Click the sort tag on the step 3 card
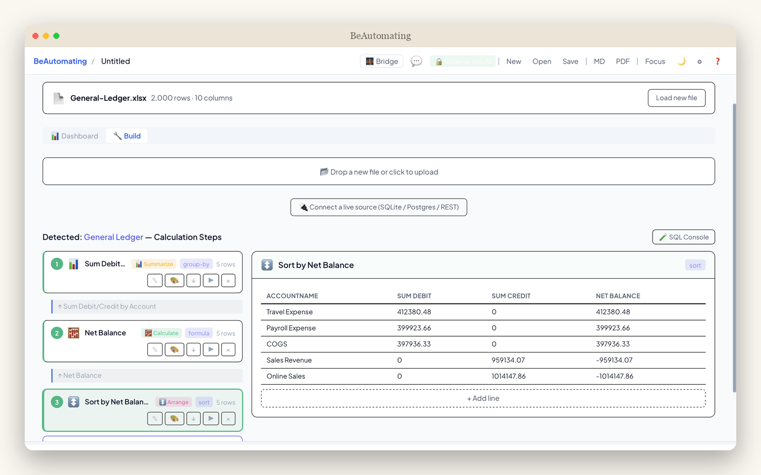The width and height of the screenshot is (761, 475). click(204, 402)
